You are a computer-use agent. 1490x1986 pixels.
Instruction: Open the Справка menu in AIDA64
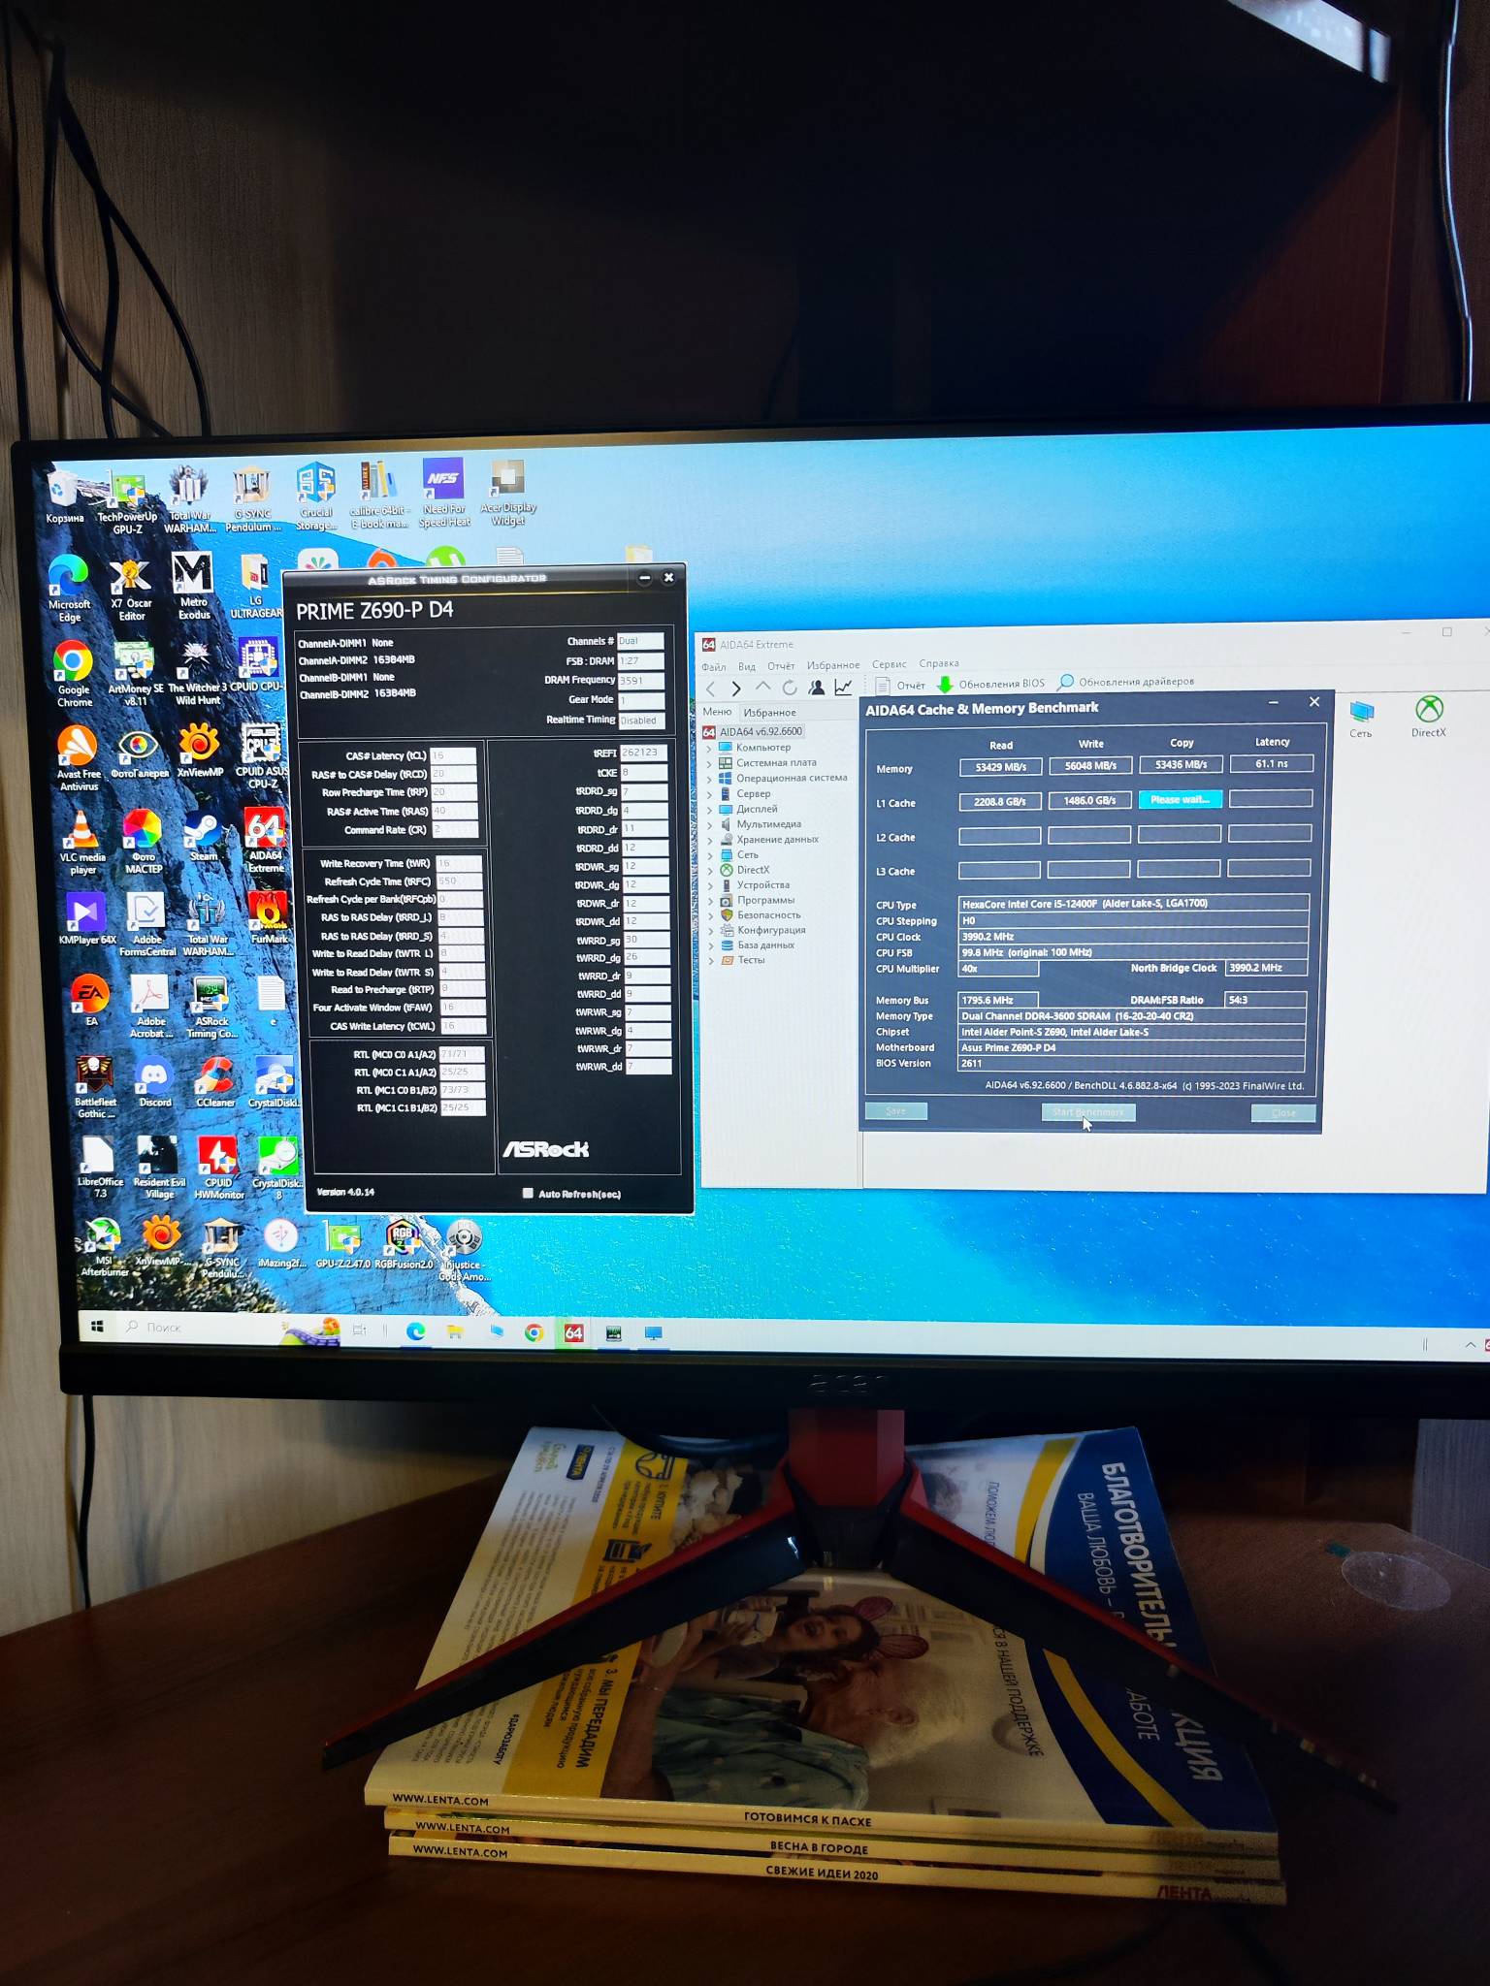(x=938, y=664)
